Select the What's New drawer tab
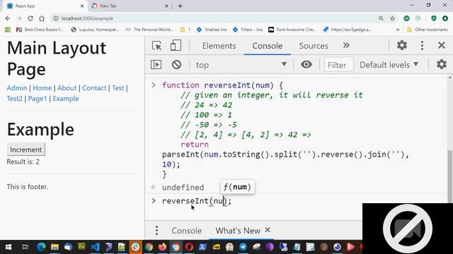This screenshot has width=453, height=254. pyautogui.click(x=238, y=231)
